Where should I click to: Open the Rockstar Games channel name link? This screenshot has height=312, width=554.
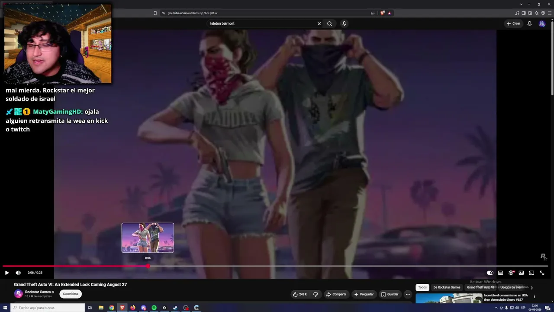pyautogui.click(x=38, y=292)
